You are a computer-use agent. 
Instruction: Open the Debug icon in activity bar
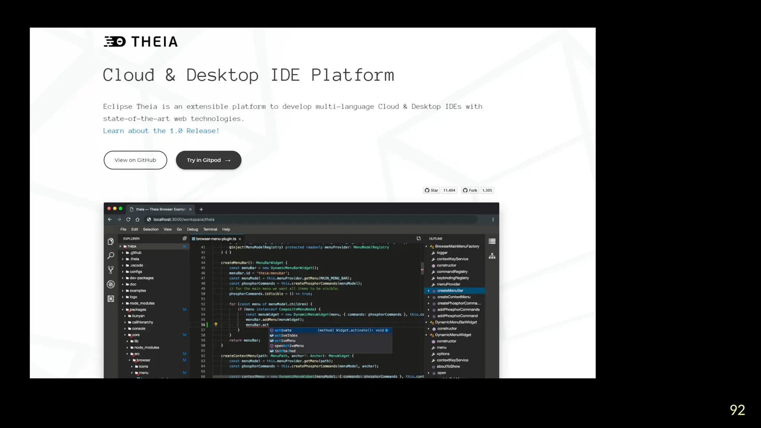(x=110, y=284)
